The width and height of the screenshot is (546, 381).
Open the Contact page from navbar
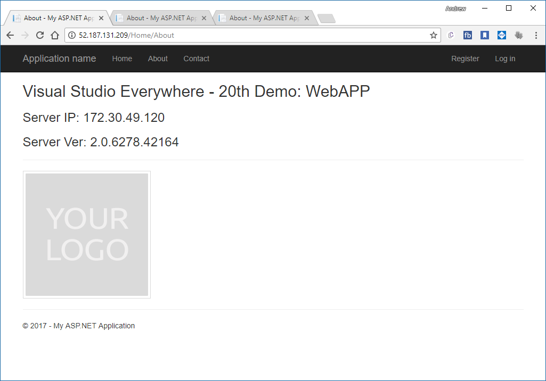(196, 59)
